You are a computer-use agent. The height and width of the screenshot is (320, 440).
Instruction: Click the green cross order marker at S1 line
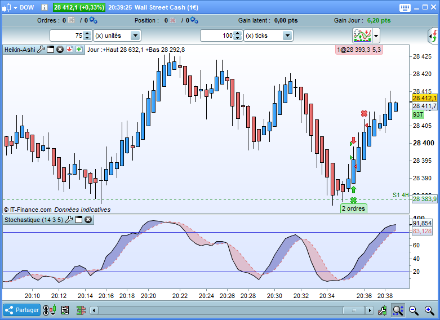(354, 200)
